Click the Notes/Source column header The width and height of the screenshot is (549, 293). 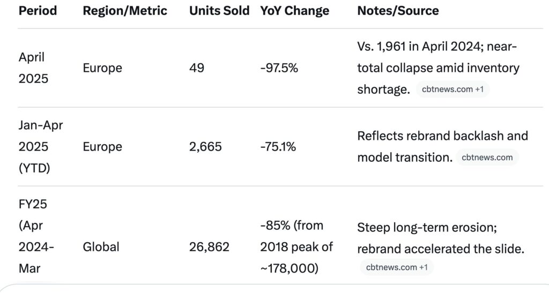click(x=398, y=11)
